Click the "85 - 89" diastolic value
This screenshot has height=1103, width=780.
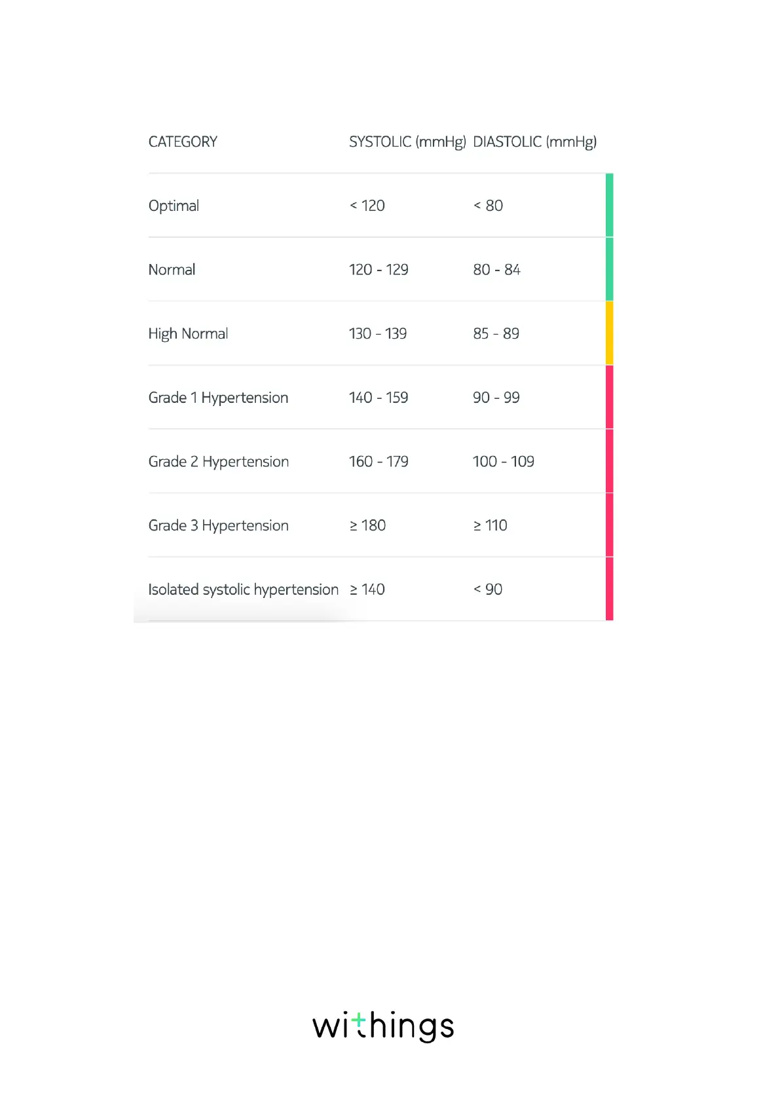[496, 334]
